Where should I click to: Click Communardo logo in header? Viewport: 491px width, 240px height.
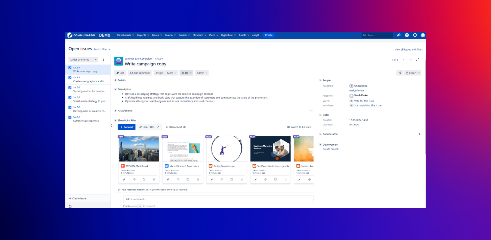pos(81,35)
